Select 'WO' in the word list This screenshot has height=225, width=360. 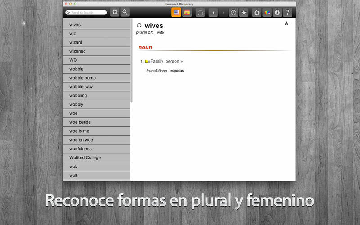(97, 60)
